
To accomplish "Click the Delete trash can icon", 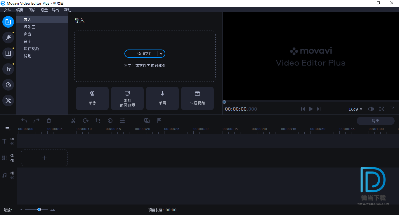I will pos(49,121).
